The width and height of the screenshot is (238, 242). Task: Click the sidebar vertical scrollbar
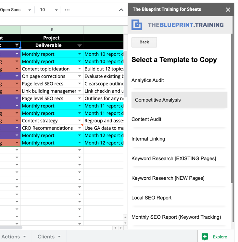[232, 108]
